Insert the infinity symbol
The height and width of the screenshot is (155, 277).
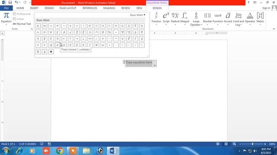[45, 26]
